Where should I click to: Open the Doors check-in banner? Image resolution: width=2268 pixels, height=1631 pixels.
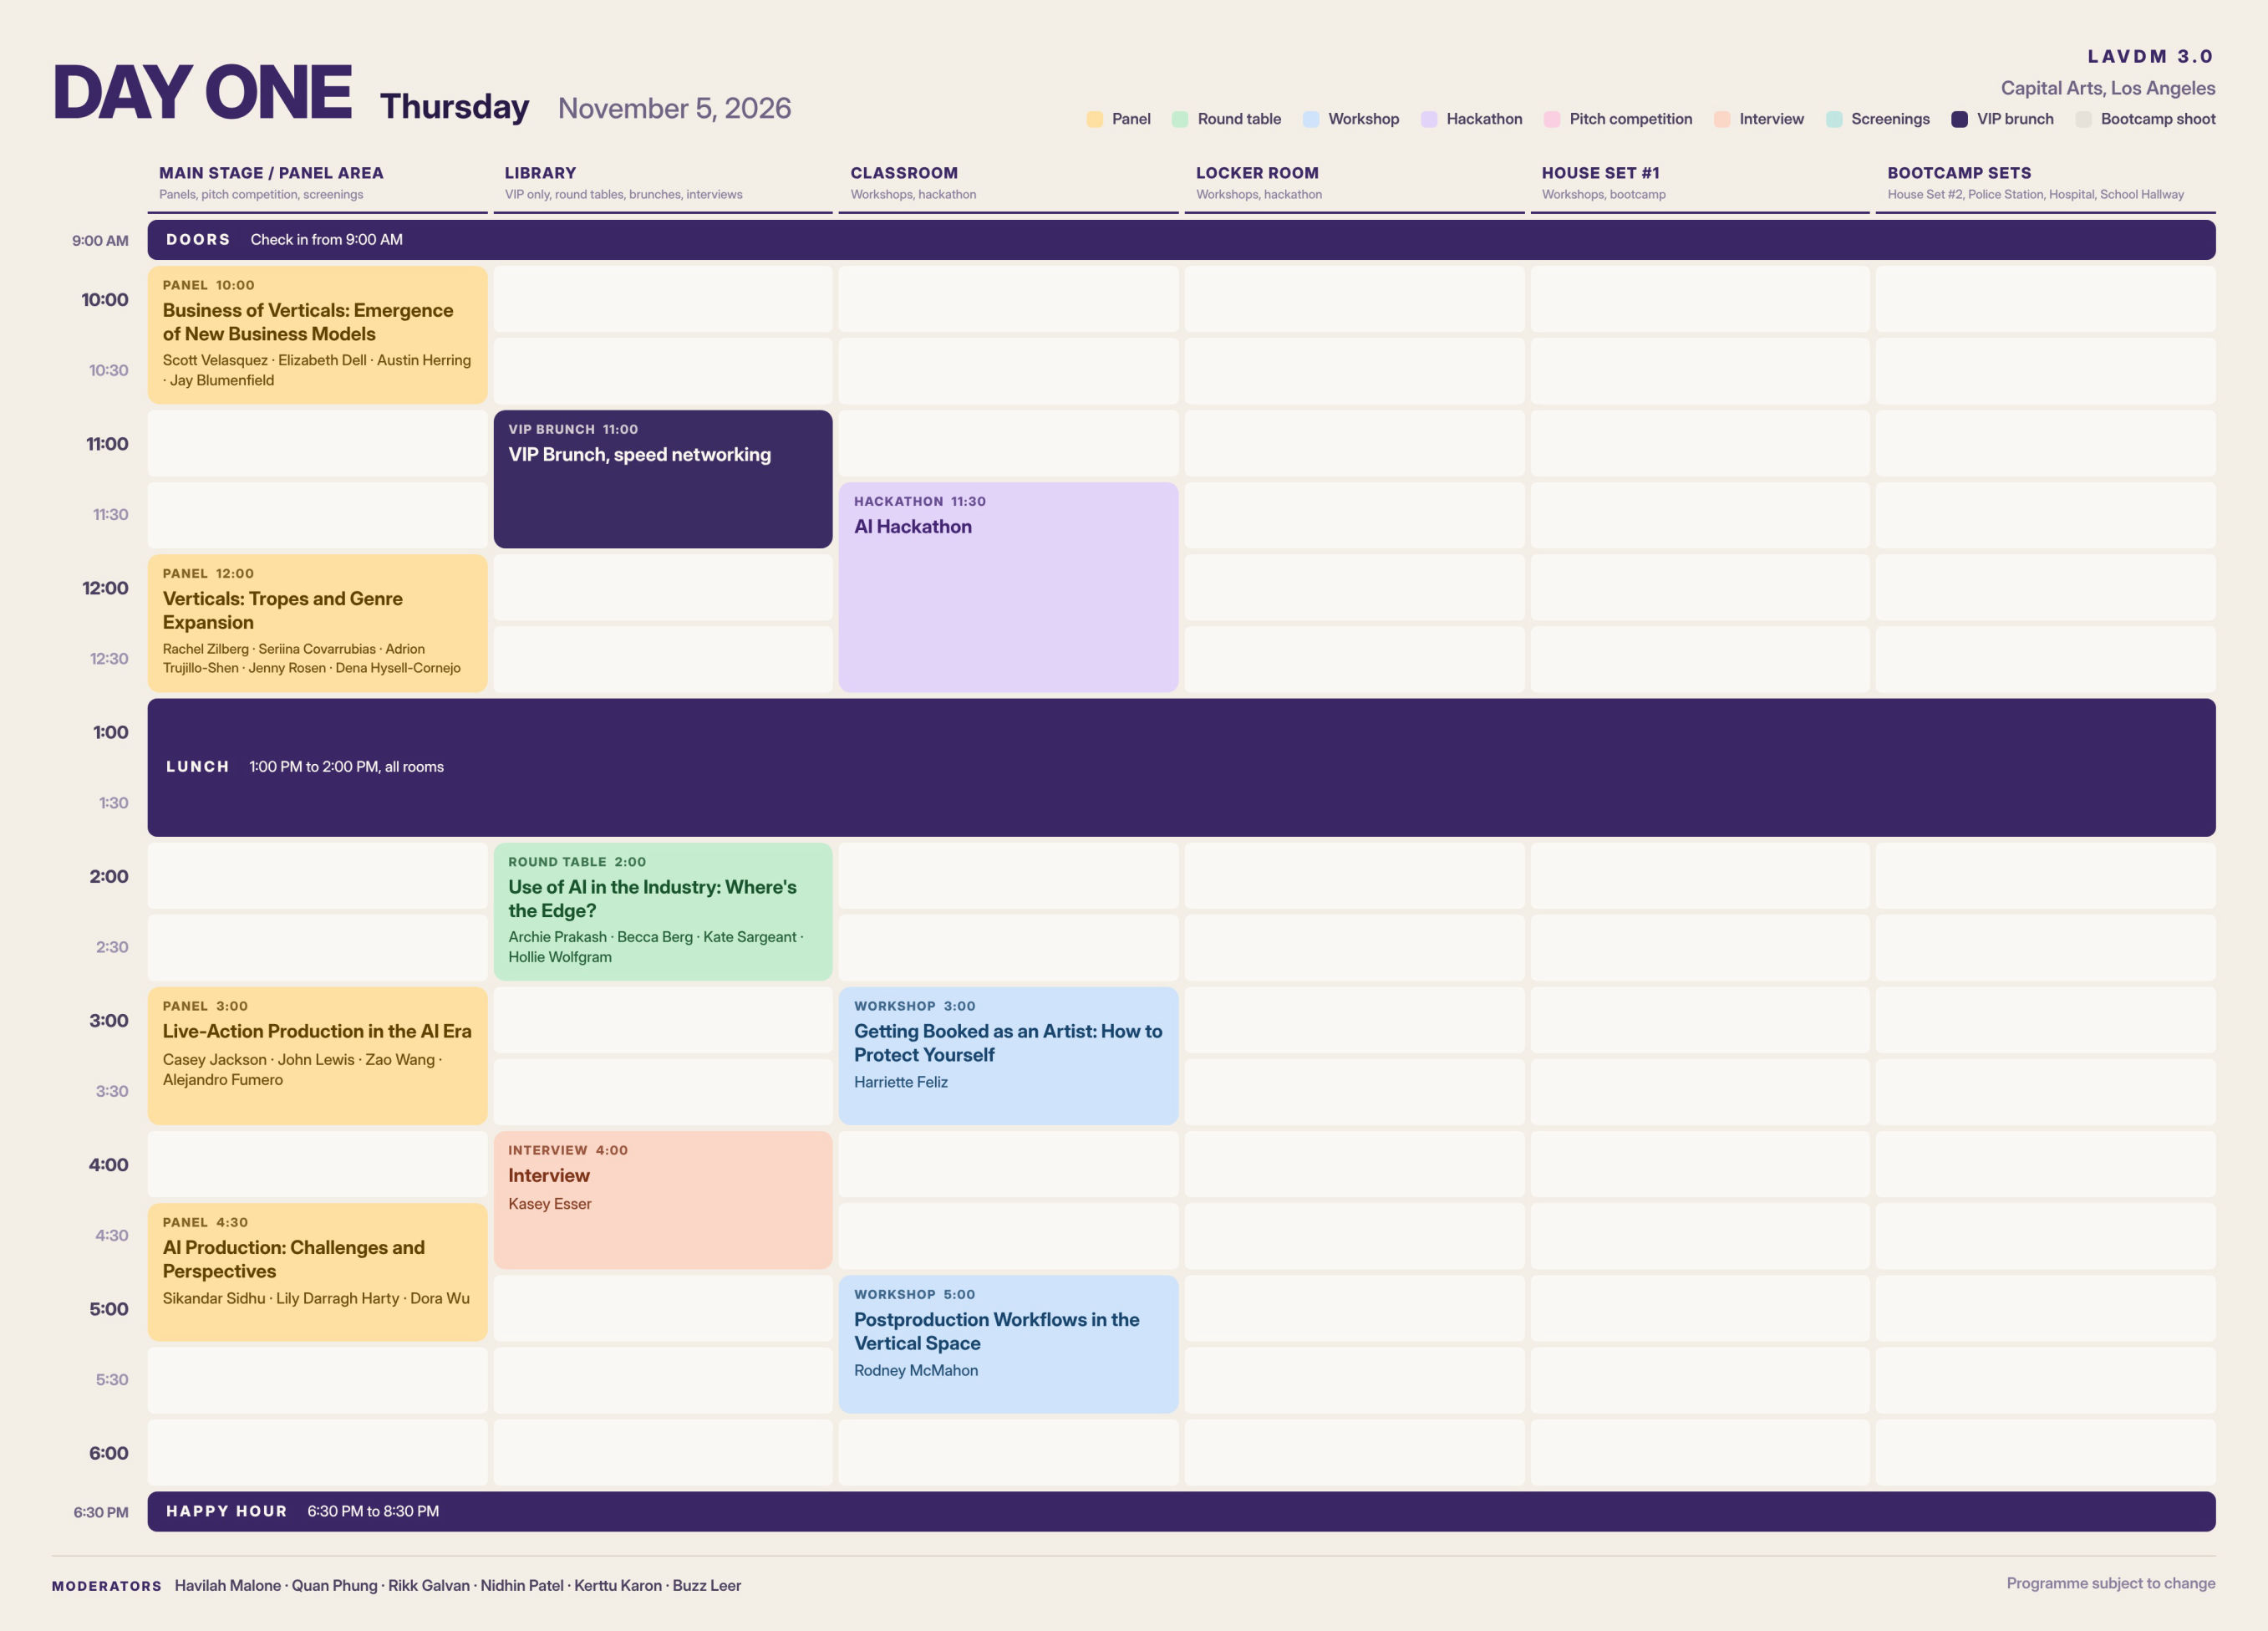coord(1182,240)
